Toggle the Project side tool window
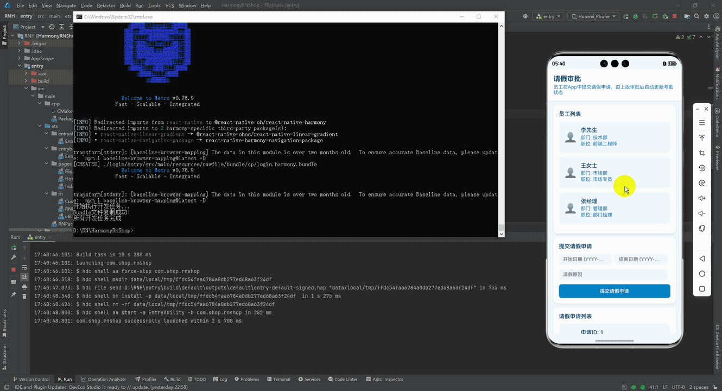The height and width of the screenshot is (391, 722). pyautogui.click(x=4, y=35)
